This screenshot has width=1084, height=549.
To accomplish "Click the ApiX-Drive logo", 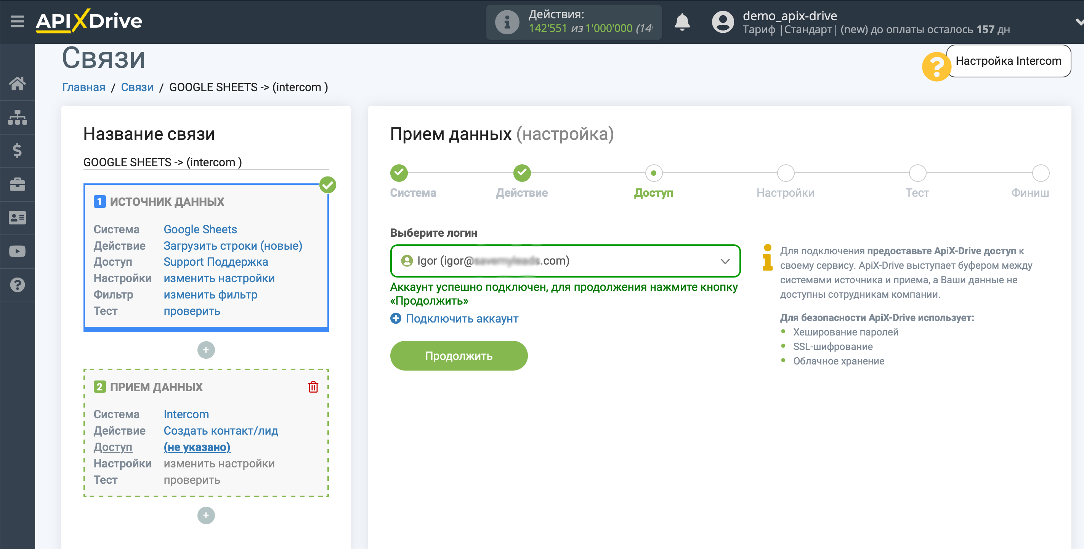I will point(89,21).
